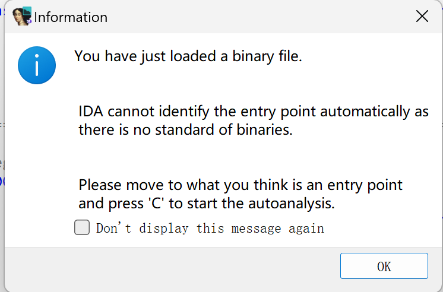
Task: Click the line starting "IDA cannot identify"
Action: [254, 111]
